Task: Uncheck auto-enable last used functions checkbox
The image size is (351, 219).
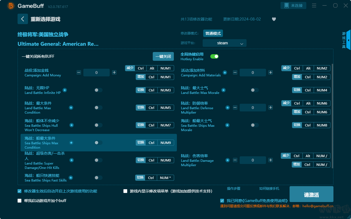Action: [x=19, y=191]
